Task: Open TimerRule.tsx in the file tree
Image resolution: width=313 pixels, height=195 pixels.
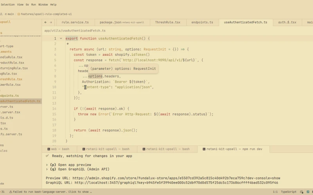Action: pyautogui.click(x=10, y=85)
